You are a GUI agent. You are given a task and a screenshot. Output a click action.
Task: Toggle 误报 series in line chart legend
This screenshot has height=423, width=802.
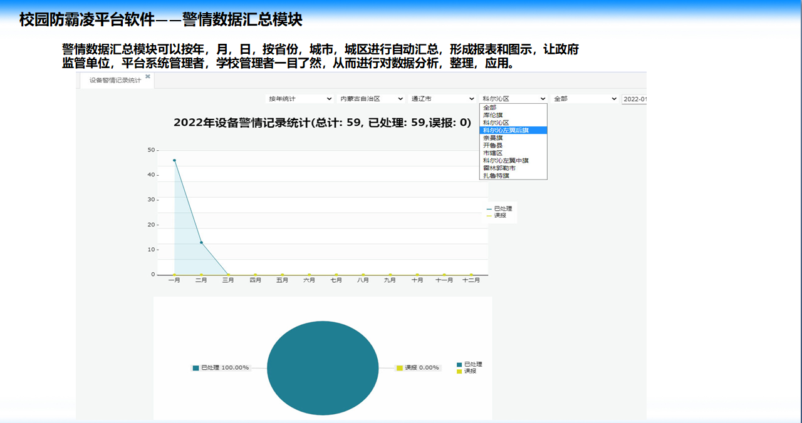[499, 215]
